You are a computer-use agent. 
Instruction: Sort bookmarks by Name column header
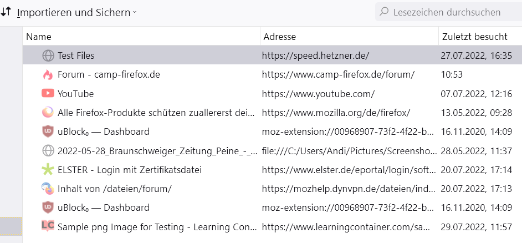(x=141, y=37)
